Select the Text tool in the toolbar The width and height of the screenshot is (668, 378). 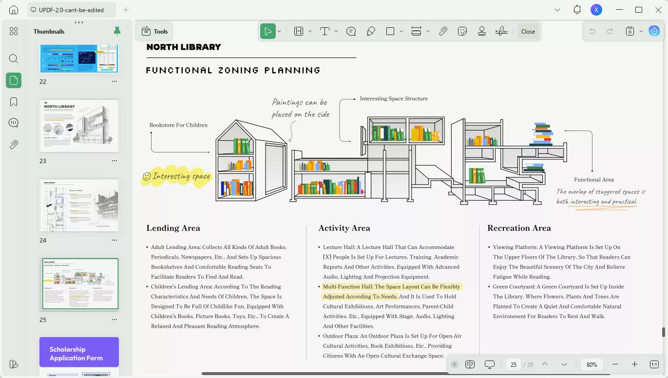[x=324, y=31]
